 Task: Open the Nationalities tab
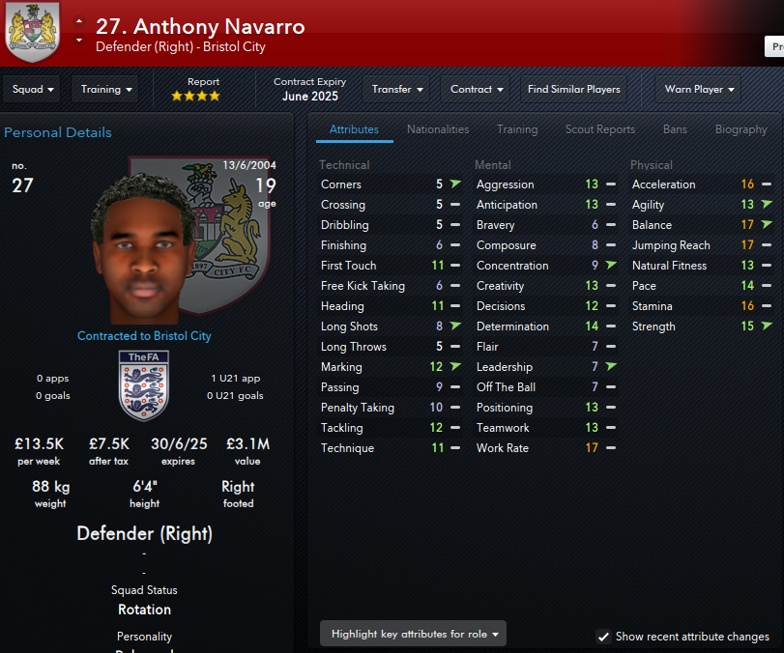438,129
